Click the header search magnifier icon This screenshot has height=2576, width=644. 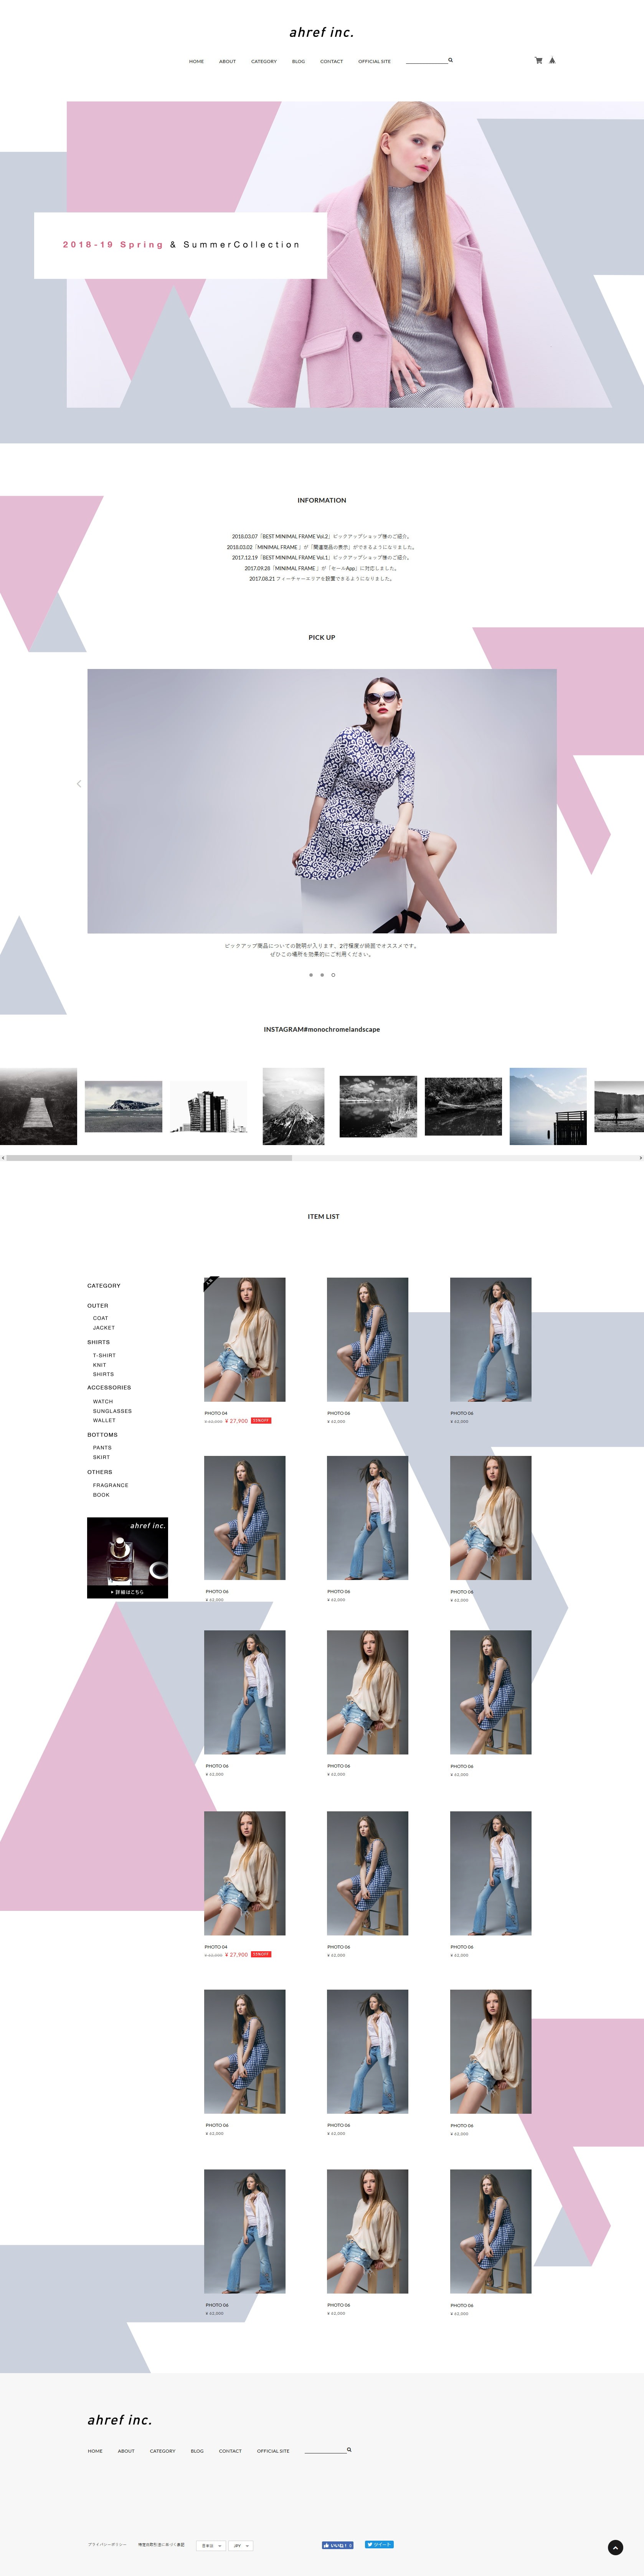click(450, 60)
